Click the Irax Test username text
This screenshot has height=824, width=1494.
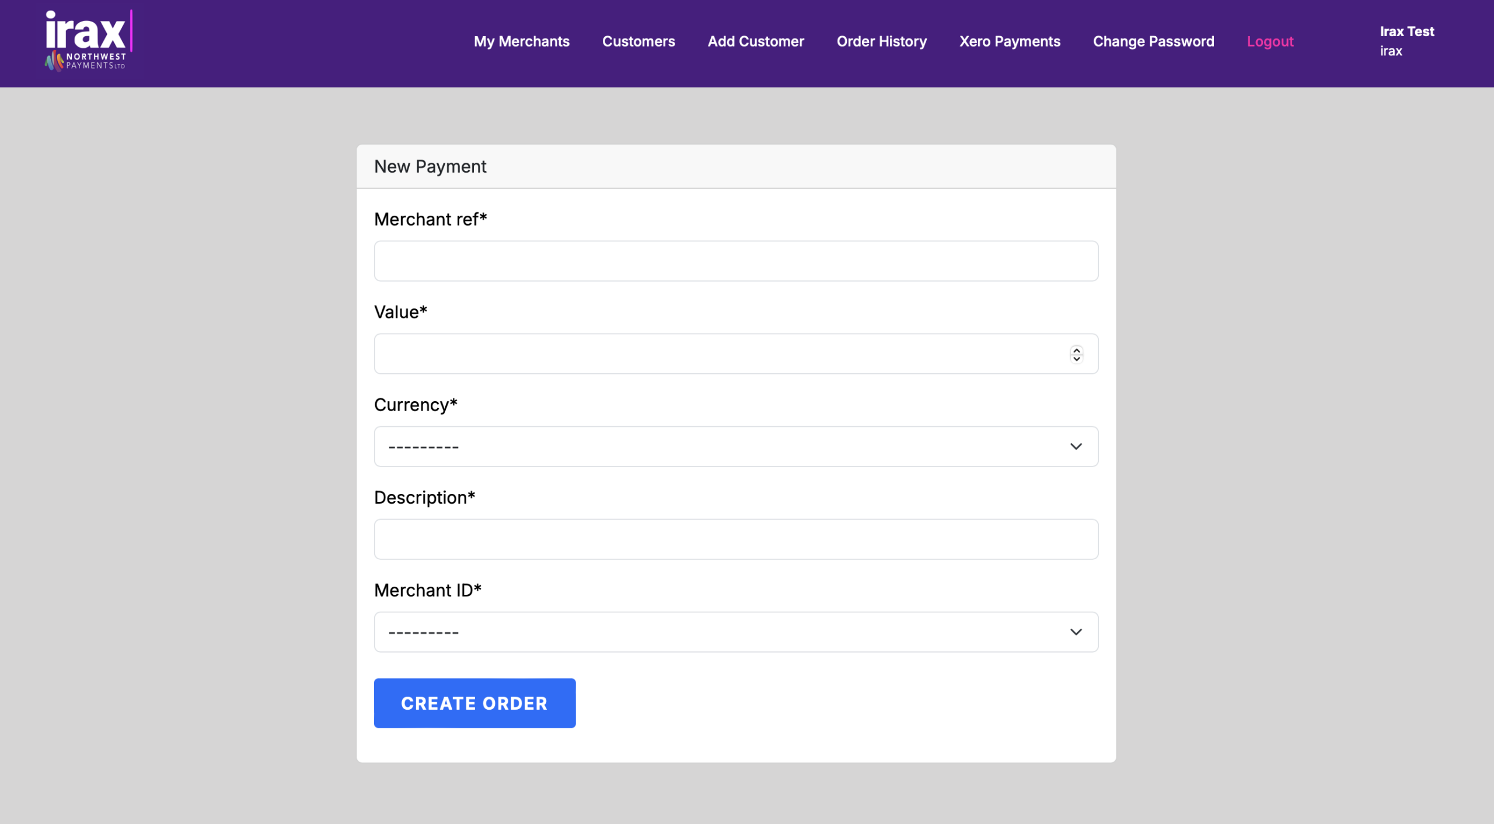click(x=1406, y=31)
